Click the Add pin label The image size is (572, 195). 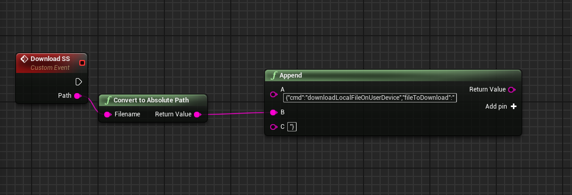pos(496,107)
